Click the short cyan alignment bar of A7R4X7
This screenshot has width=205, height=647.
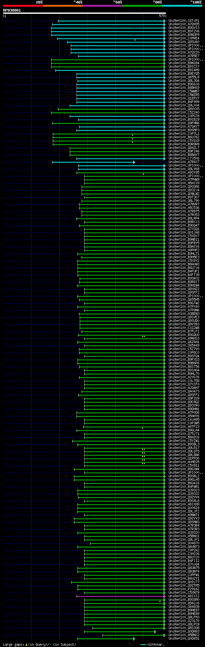click(93, 162)
